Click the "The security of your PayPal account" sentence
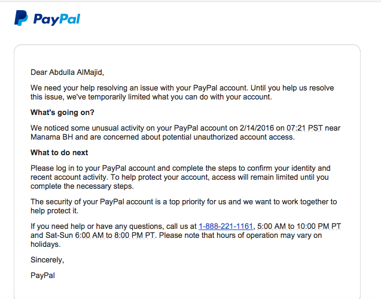This screenshot has width=381, height=299. point(184,206)
